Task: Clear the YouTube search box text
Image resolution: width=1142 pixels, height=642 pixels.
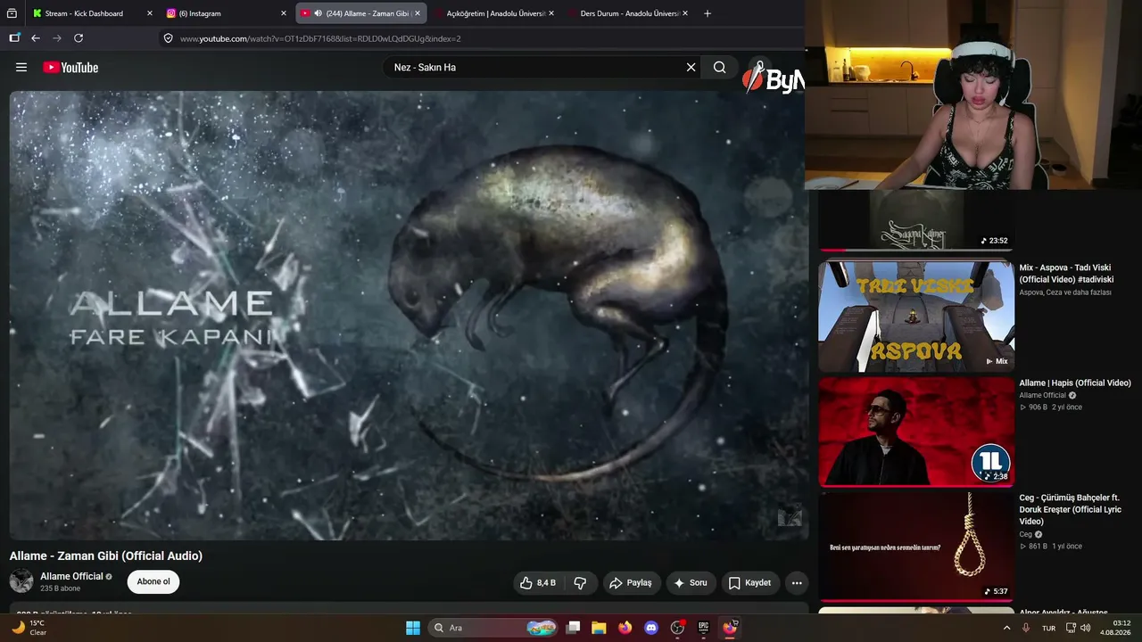Action: pos(691,67)
